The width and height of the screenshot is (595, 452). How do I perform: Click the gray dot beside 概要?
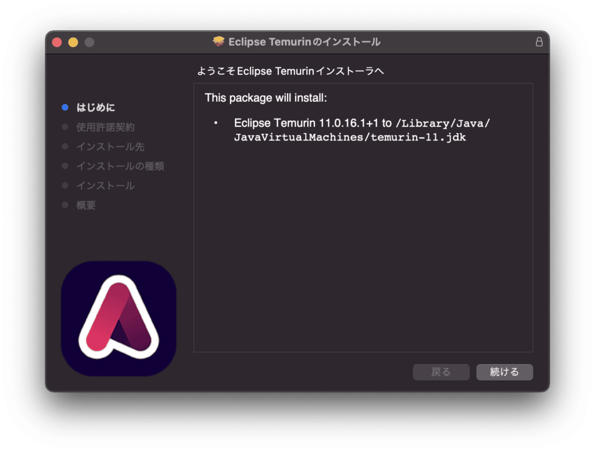coord(64,205)
